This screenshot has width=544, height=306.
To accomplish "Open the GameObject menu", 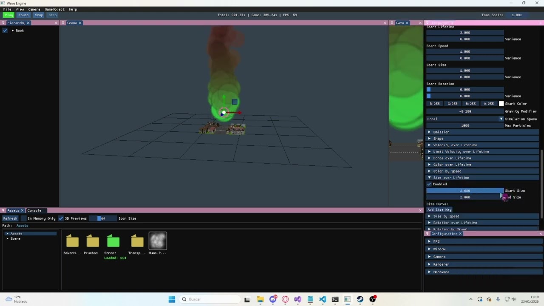I will click(54, 9).
